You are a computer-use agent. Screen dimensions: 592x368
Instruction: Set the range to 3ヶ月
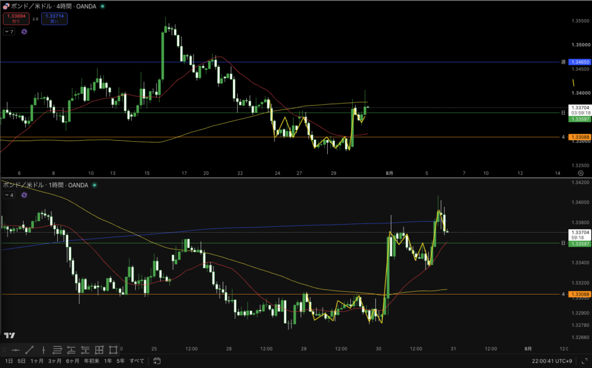(54, 361)
